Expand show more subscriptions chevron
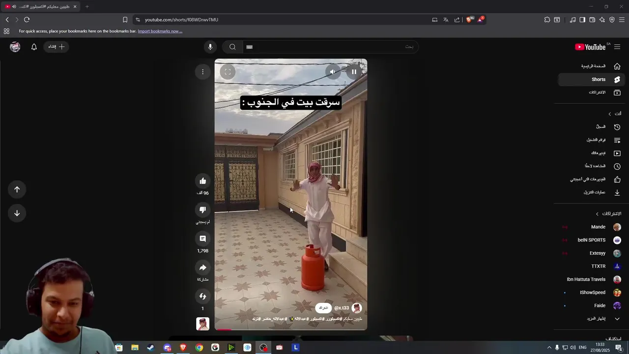Image resolution: width=629 pixels, height=354 pixels. (617, 319)
